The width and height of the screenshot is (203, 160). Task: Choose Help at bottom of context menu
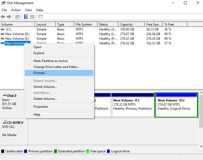[59, 115]
